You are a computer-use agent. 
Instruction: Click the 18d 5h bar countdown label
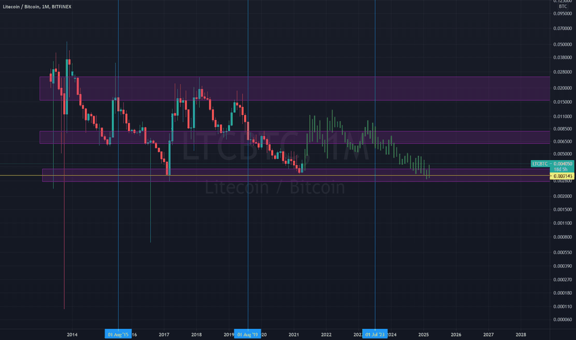tap(562, 169)
